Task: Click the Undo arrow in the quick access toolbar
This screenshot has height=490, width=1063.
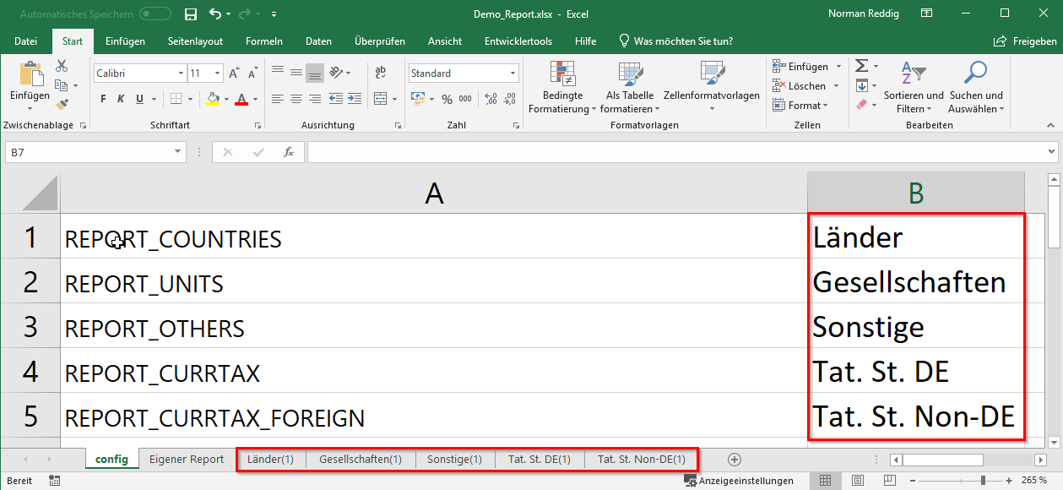Action: 214,14
